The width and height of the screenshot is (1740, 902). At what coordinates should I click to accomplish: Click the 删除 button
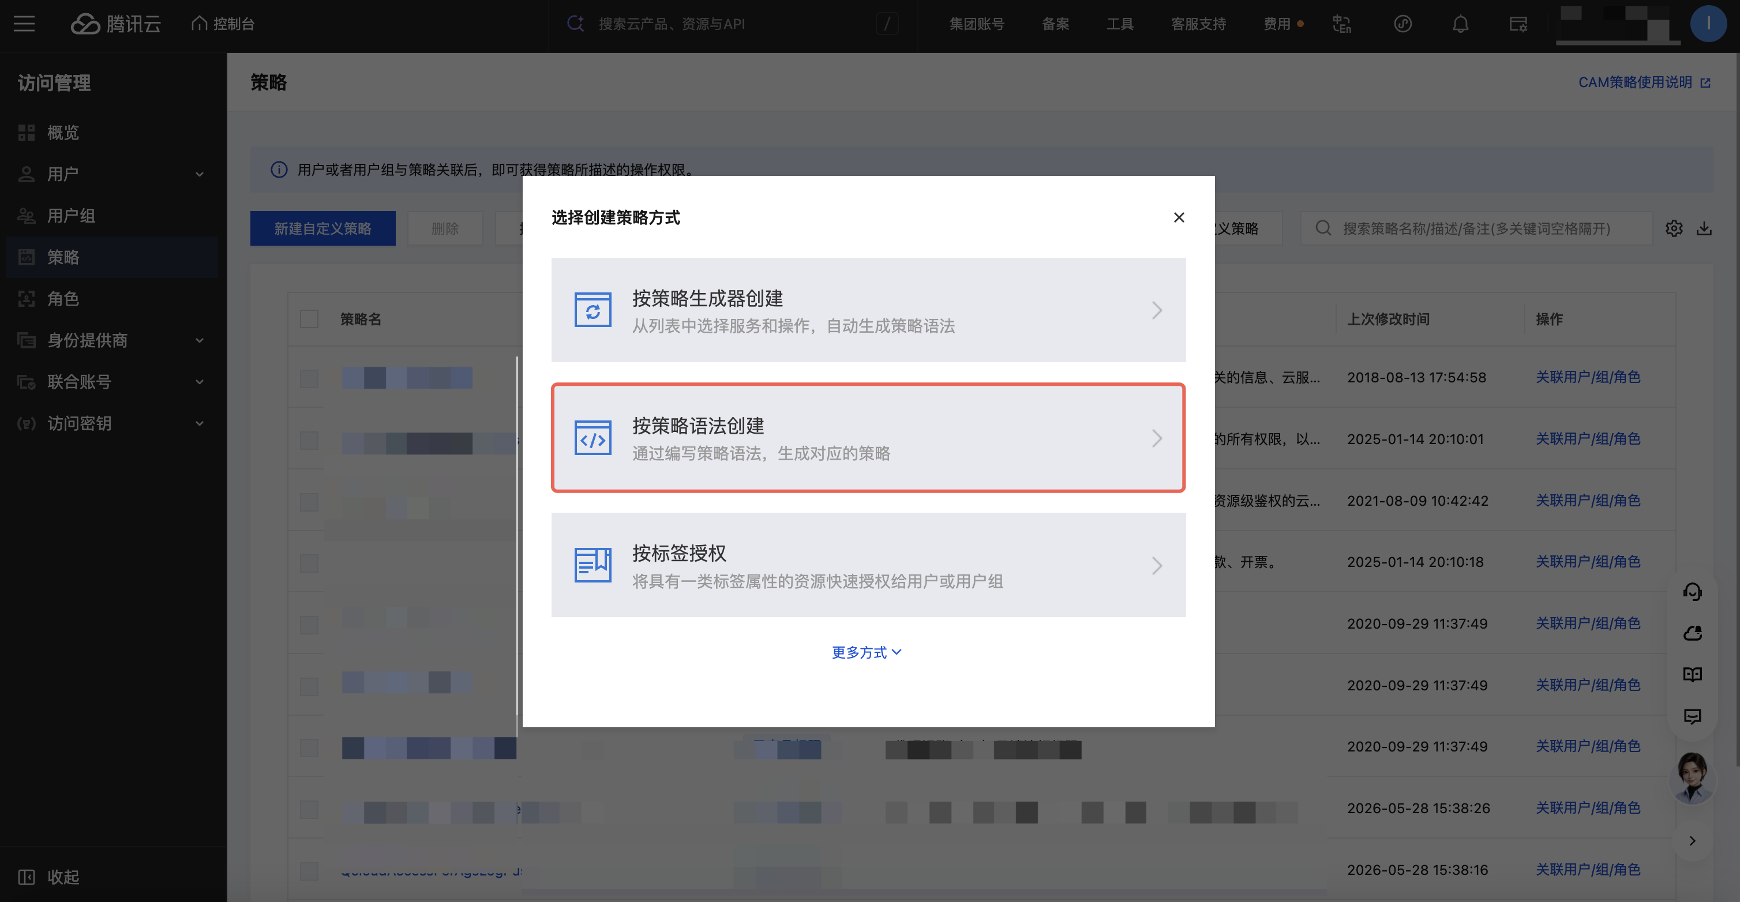pos(445,228)
